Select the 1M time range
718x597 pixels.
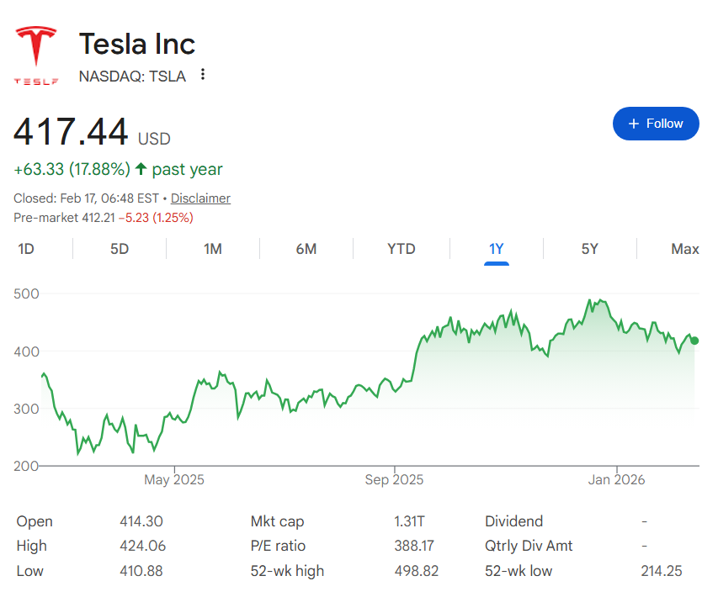pos(212,249)
